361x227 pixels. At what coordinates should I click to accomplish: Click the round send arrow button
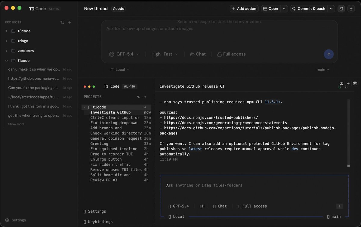point(329,54)
